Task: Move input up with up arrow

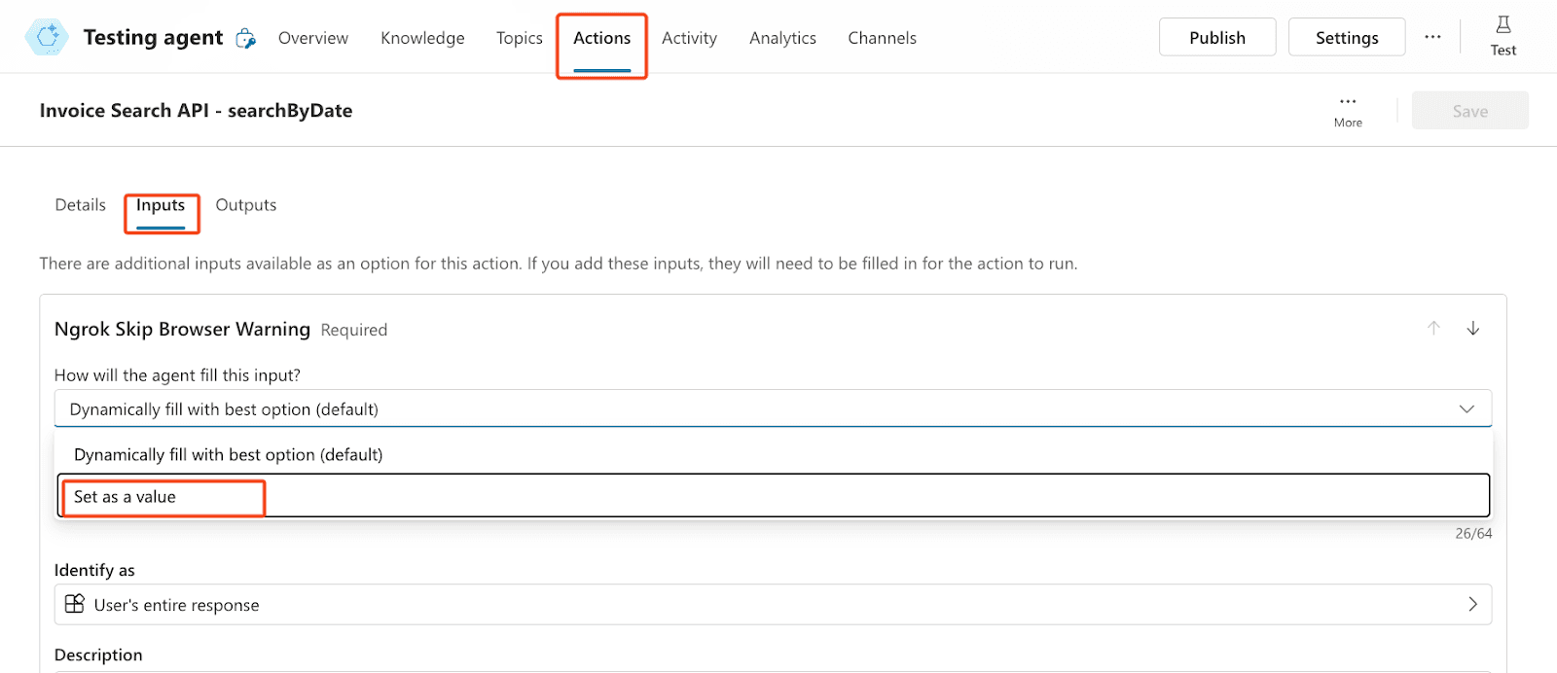Action: click(x=1433, y=329)
